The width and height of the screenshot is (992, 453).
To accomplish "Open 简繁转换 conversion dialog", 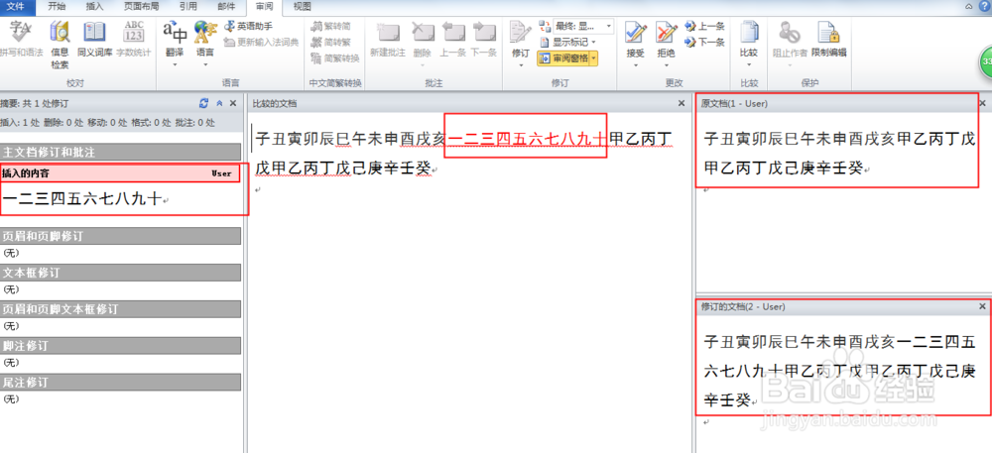I will point(334,58).
